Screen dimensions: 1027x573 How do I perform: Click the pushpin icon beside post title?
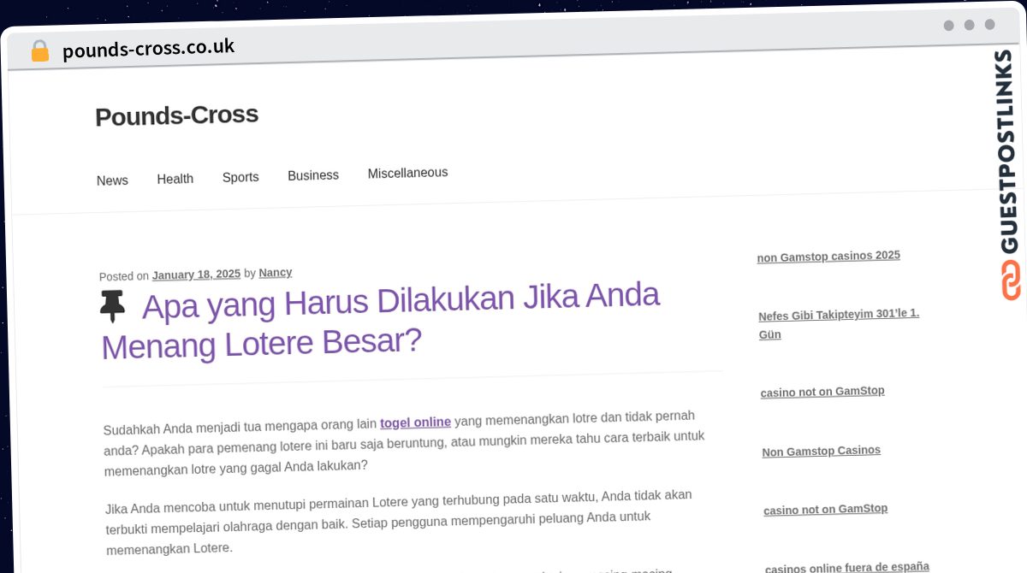point(112,306)
